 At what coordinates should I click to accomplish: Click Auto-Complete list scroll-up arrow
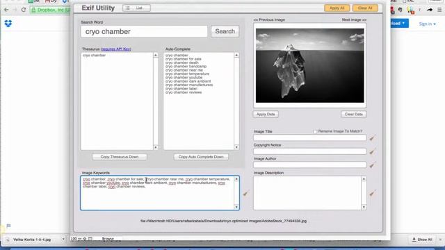coord(236,55)
